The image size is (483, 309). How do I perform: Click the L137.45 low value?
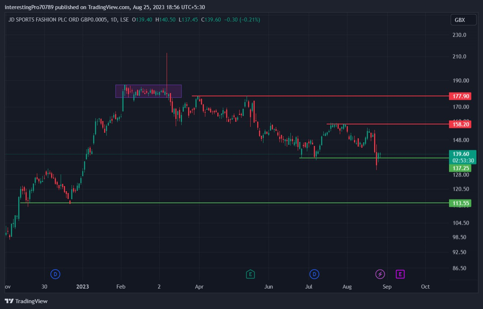click(x=188, y=20)
